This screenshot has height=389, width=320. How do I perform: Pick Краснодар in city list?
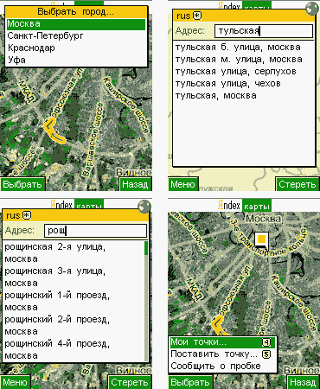[x=76, y=48]
